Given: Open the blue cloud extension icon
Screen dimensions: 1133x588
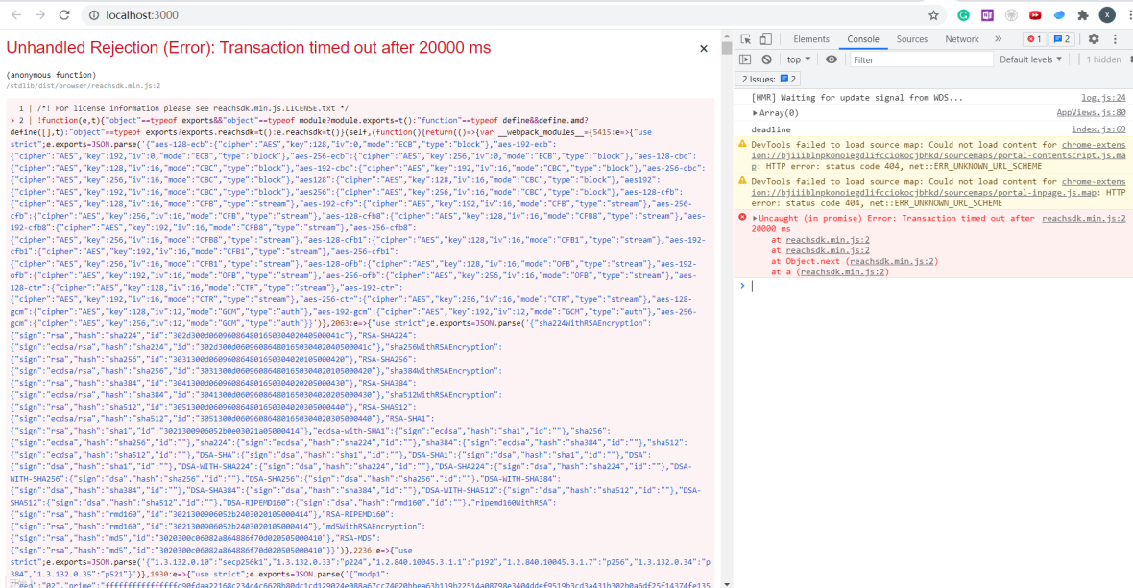Looking at the screenshot, I should pyautogui.click(x=1058, y=15).
